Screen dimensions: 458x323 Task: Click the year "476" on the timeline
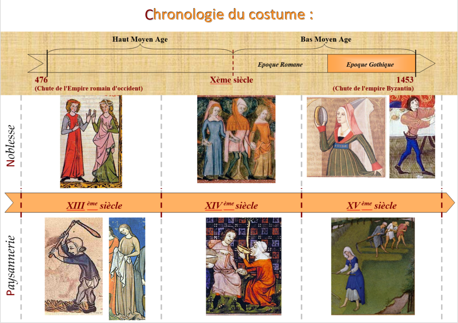41,80
